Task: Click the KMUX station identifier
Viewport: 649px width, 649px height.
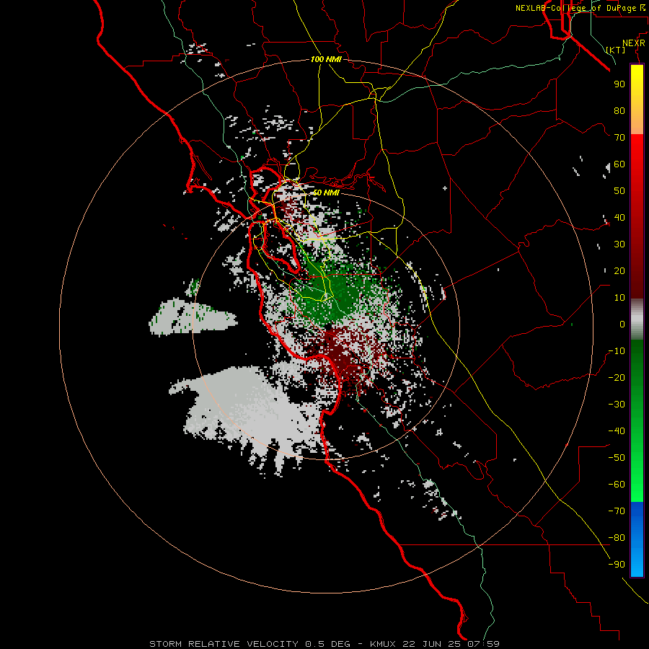Action: [382, 644]
